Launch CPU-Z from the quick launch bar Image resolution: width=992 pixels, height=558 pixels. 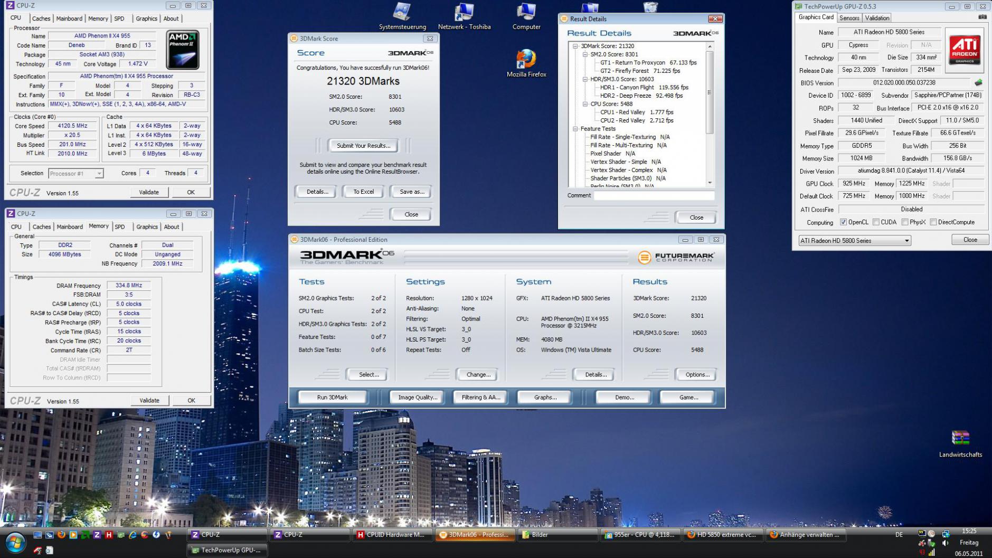(97, 535)
